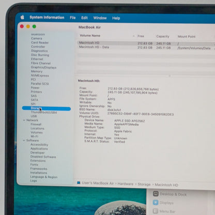Select Graphics/Displays in the sidebar
215x215 pixels.
43,67
